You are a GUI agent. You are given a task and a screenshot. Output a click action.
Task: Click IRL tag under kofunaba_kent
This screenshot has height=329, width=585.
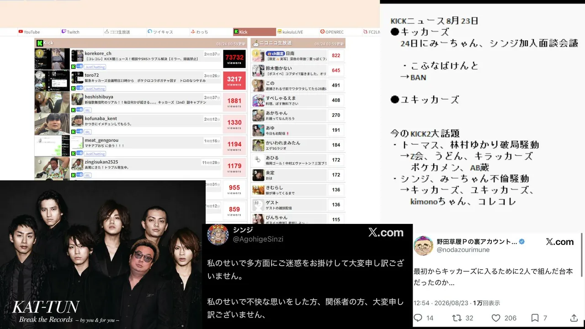(x=88, y=132)
